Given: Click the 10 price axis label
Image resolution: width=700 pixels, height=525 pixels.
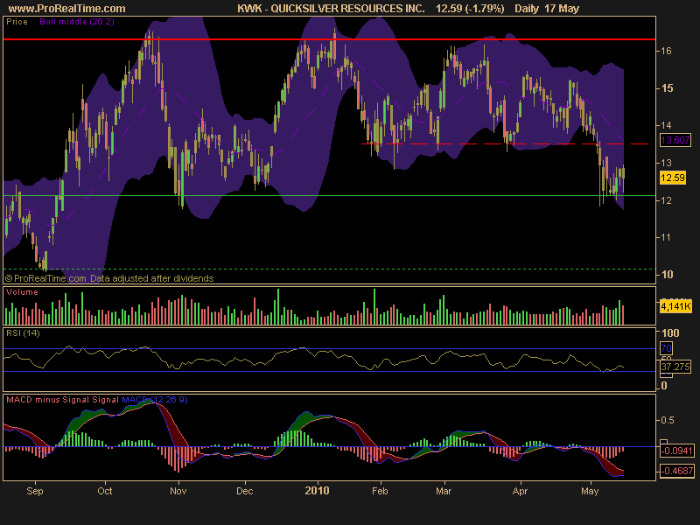Looking at the screenshot, I should tap(667, 275).
